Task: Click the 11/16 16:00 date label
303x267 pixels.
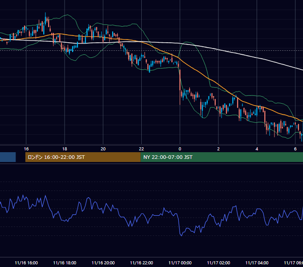Action: pyautogui.click(x=26, y=263)
